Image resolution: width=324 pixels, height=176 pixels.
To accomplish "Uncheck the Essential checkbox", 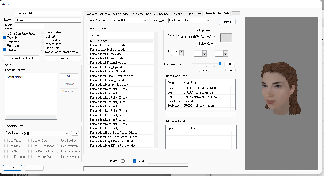I will [x=5, y=38].
